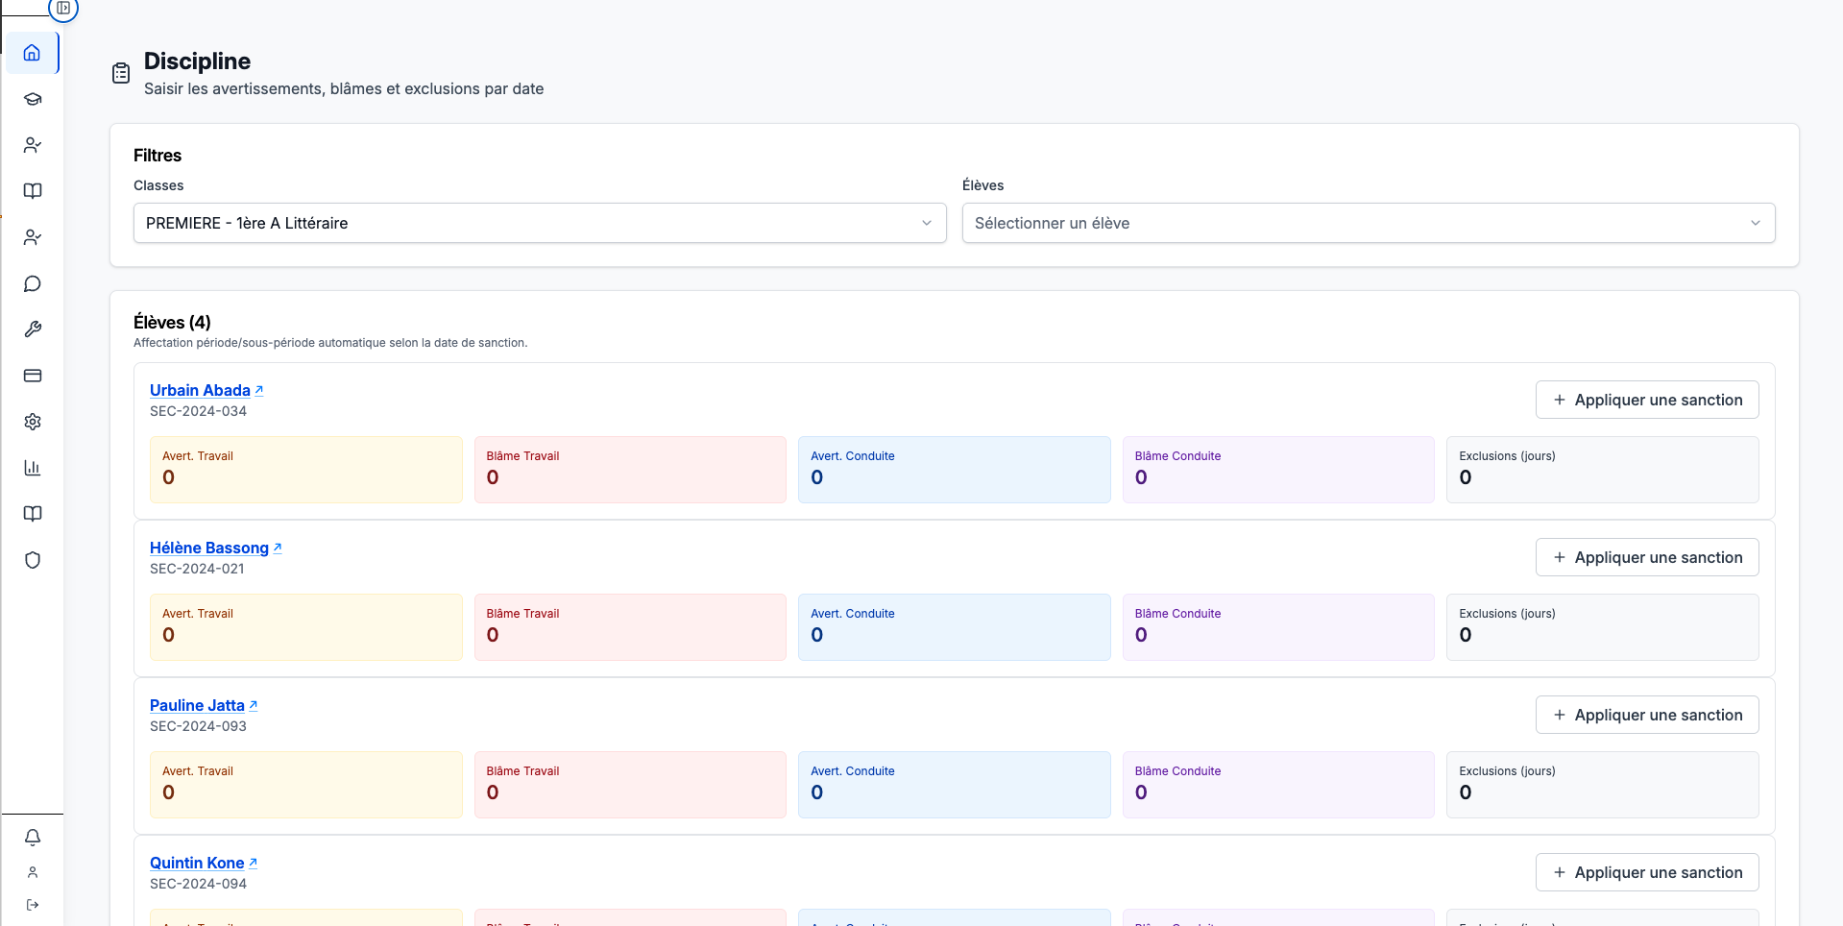This screenshot has width=1843, height=926.
Task: Click the Filtres heading
Action: (158, 156)
